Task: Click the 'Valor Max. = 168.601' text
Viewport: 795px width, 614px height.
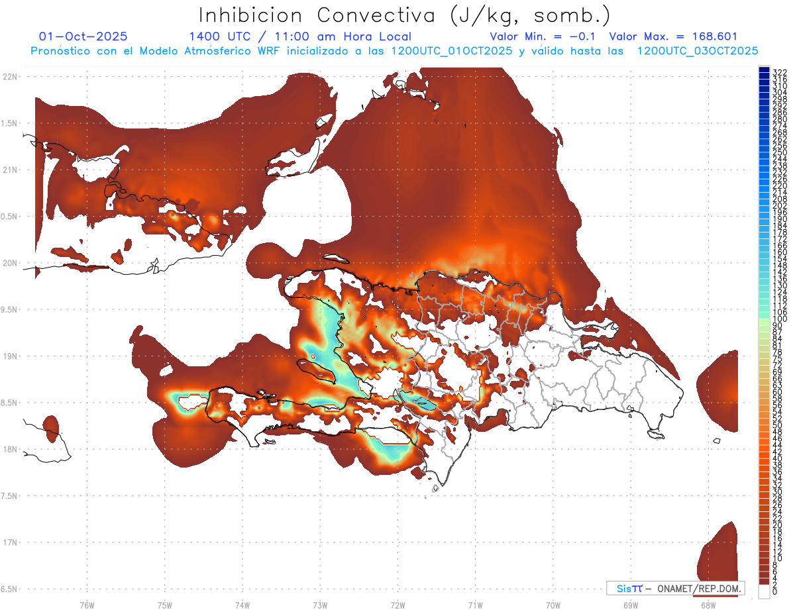Action: click(x=673, y=36)
